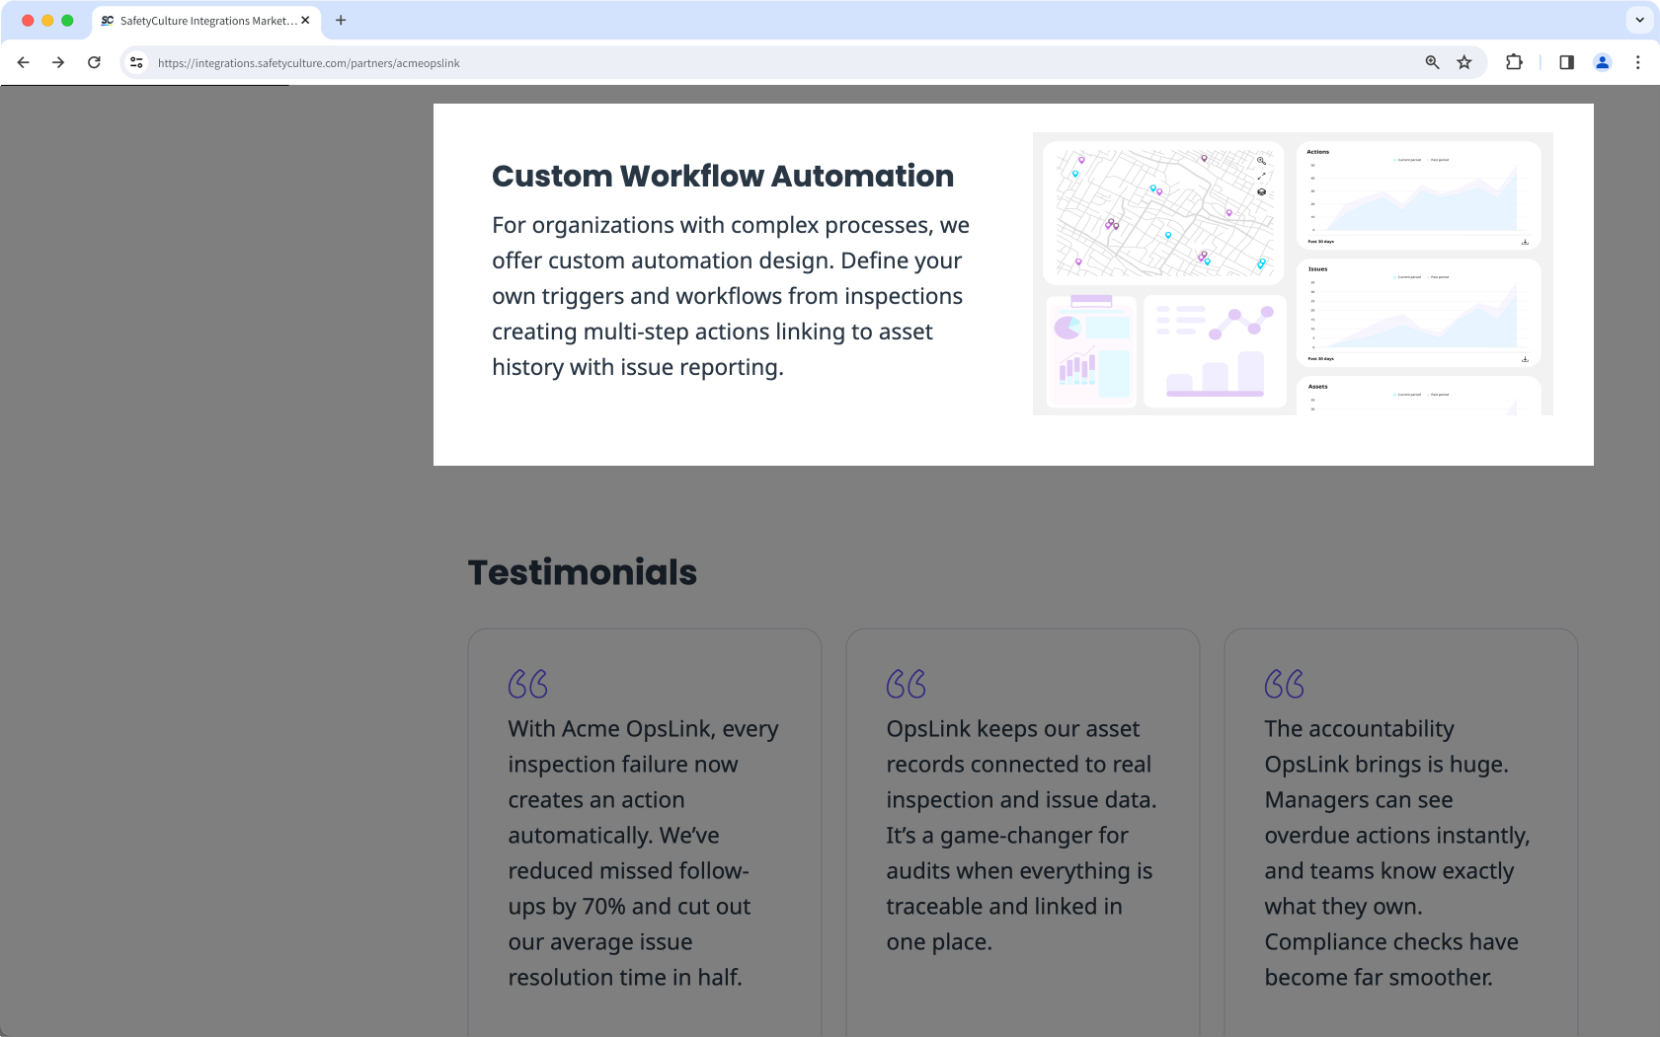1660x1037 pixels.
Task: Click the 'OpsLink keeps our asset' testimonial
Action: [1021, 836]
